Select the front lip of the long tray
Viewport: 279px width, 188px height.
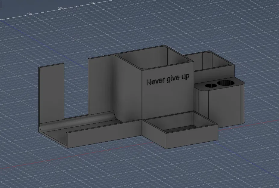tap(104, 134)
